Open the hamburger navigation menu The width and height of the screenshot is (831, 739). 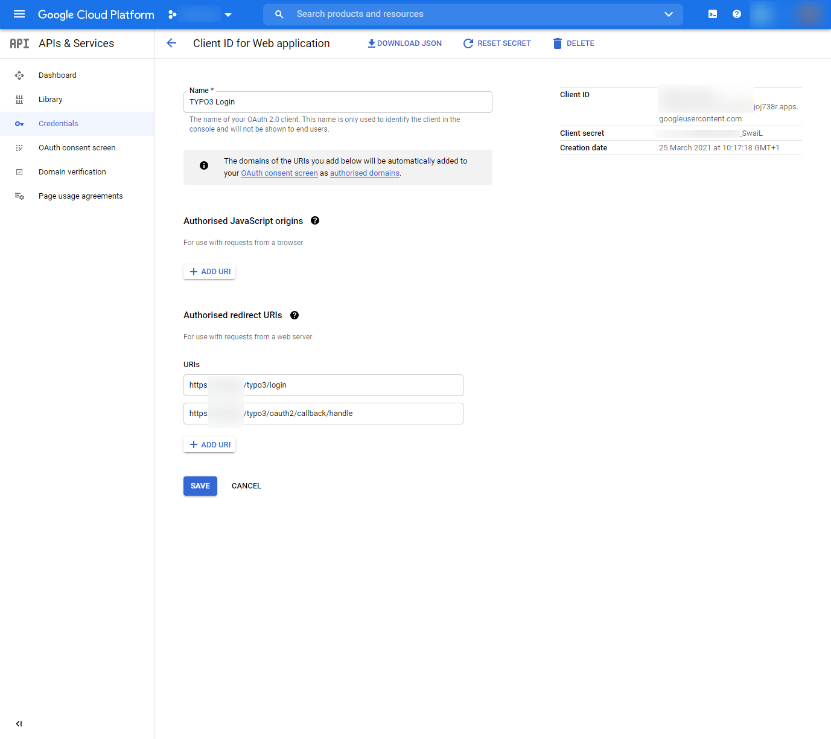point(19,14)
